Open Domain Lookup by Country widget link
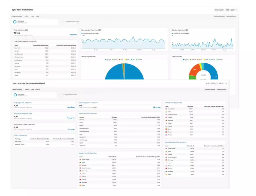The height and width of the screenshot is (196, 256). click(173, 103)
